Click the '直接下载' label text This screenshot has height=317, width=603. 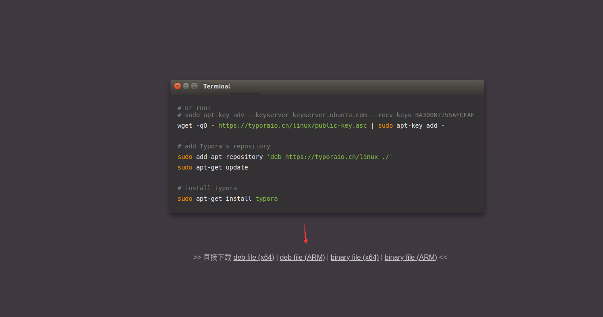pos(217,258)
